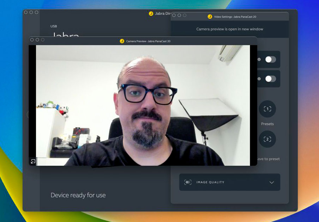Click the "Presets" label
The height and width of the screenshot is (222, 319).
click(267, 124)
